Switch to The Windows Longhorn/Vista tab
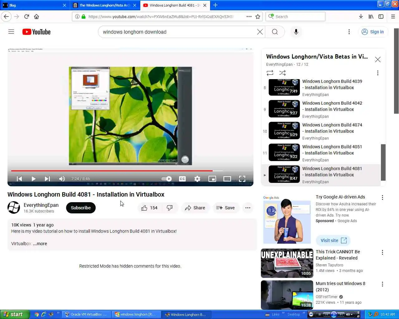399x319 pixels. pos(104,5)
